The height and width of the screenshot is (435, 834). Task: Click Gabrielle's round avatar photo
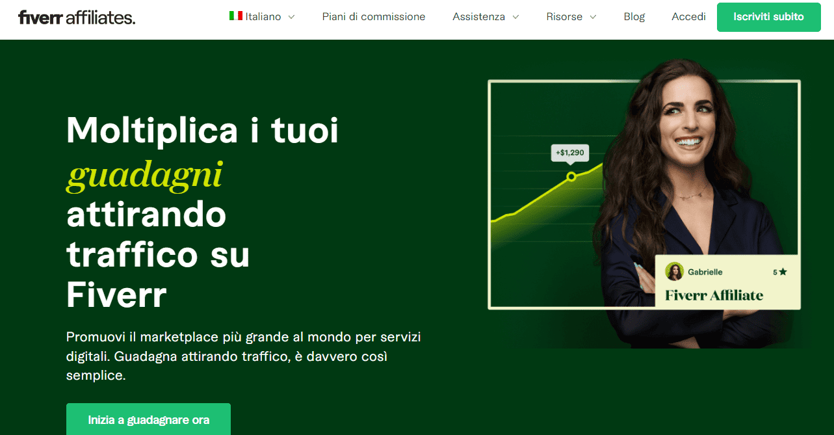coord(675,272)
